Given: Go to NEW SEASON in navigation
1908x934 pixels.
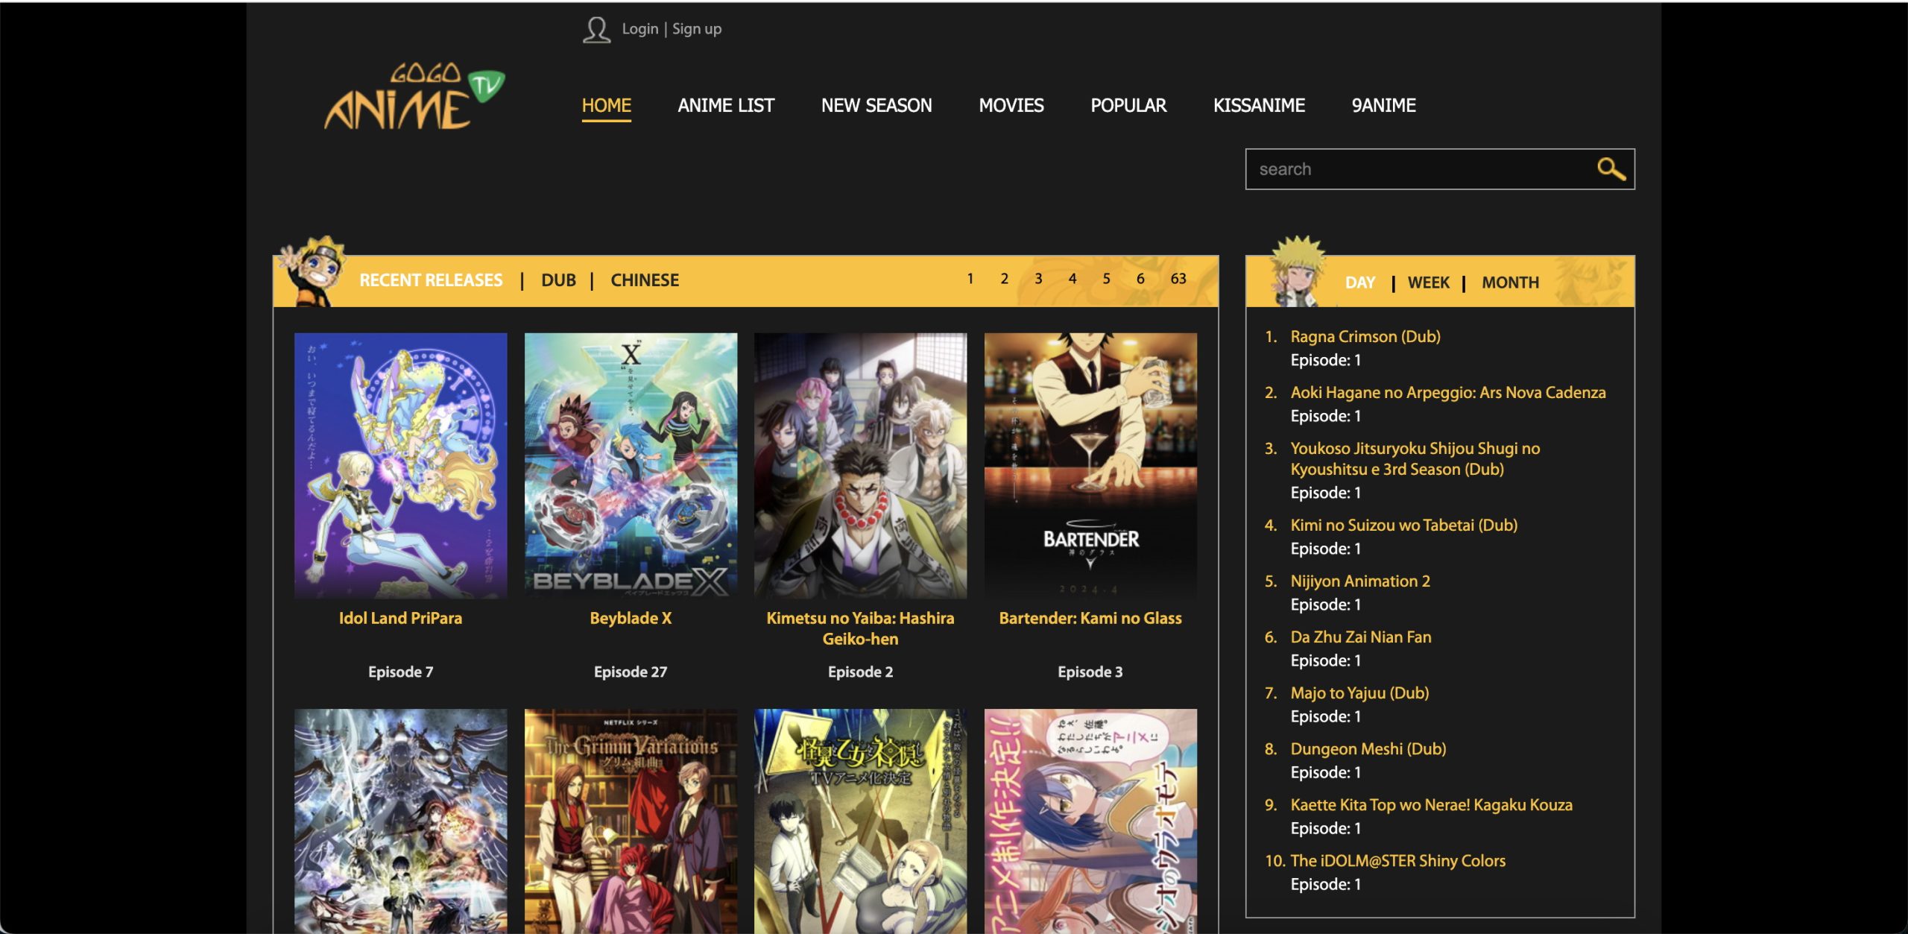Looking at the screenshot, I should coord(876,105).
